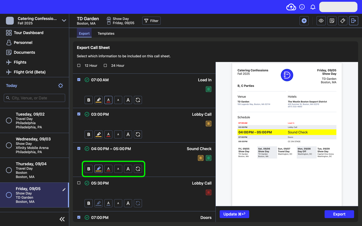The height and width of the screenshot is (226, 362).
Task: Uncheck the 03:00 PM Lobby Call checkbox
Action: coord(79,114)
